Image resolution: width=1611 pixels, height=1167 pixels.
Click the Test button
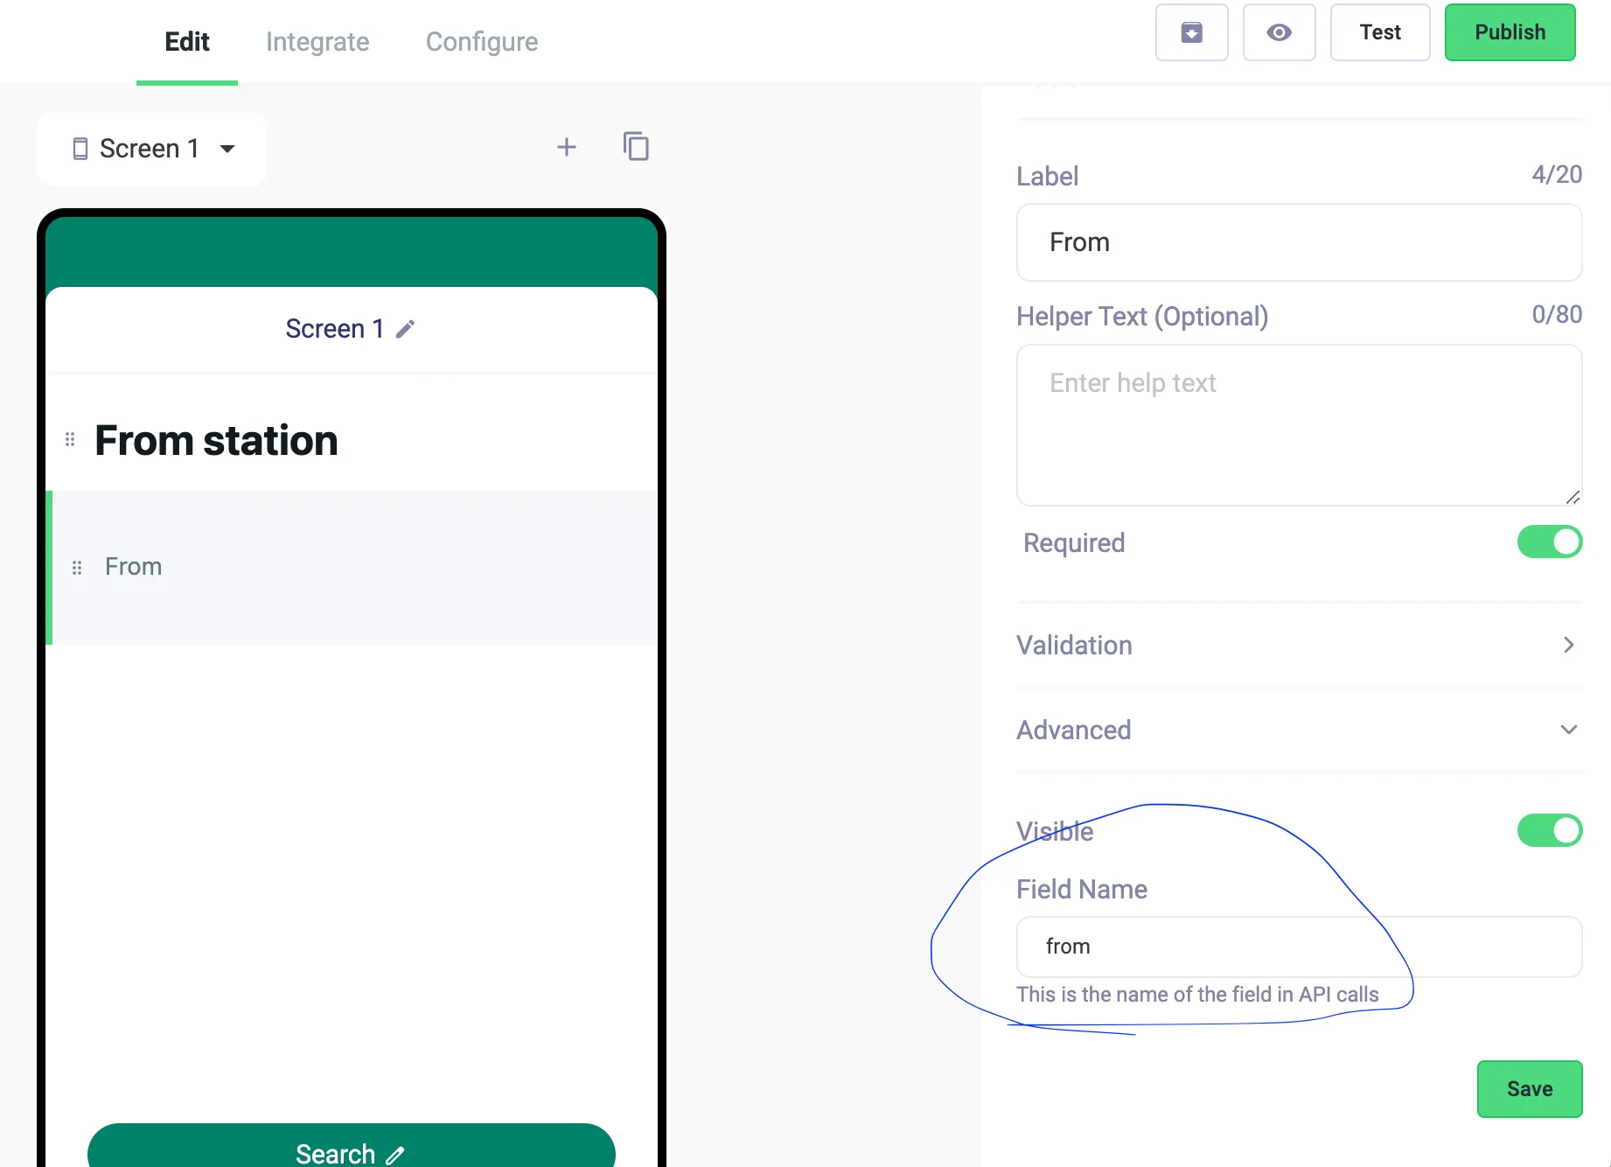tap(1380, 32)
